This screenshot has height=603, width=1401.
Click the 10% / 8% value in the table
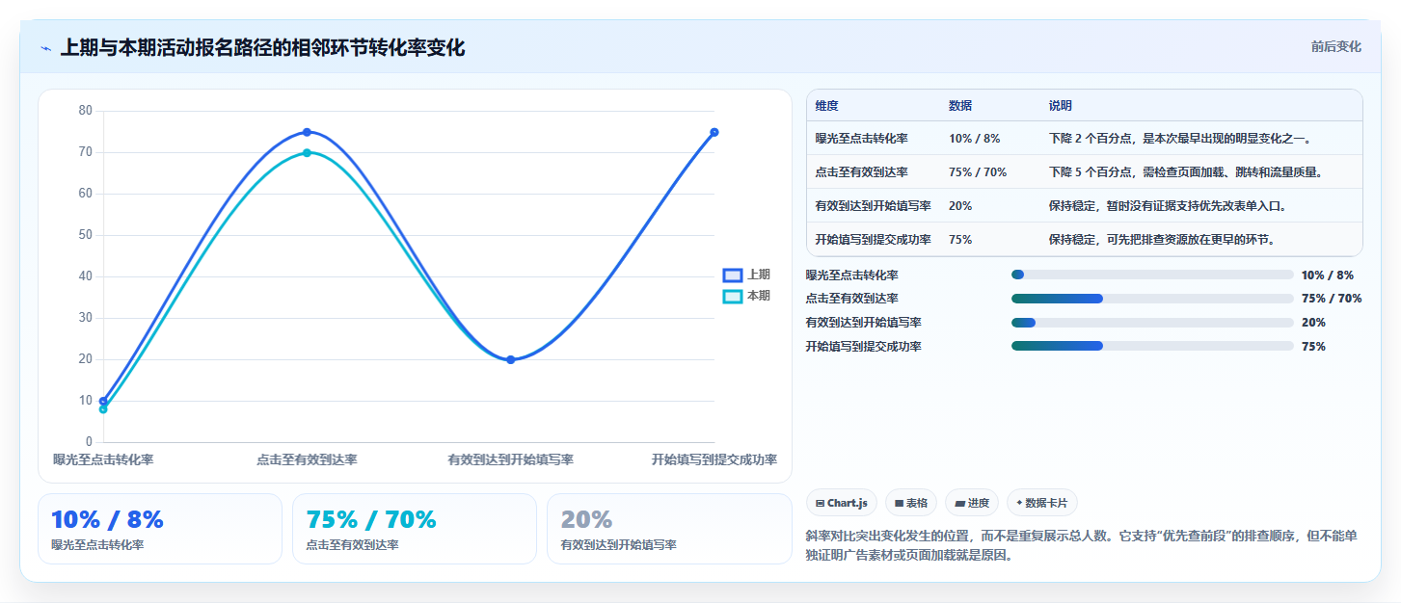pos(974,139)
